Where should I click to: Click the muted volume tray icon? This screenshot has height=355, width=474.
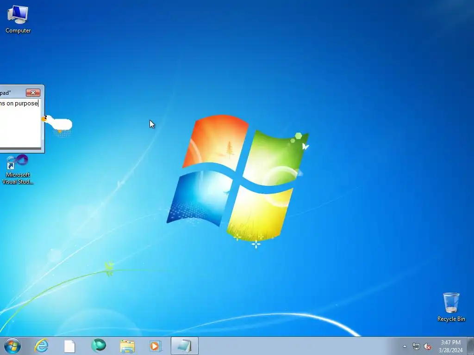point(427,347)
